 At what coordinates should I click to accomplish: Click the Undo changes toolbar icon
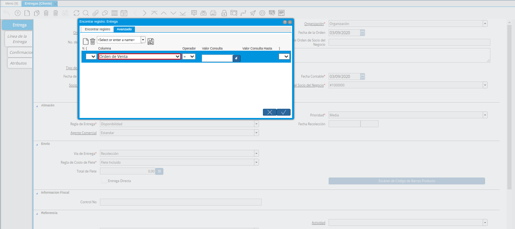pos(6,13)
